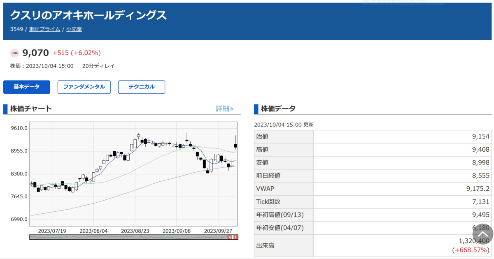Click the company name クスリのアオキホールディングス
494x259 pixels.
pyautogui.click(x=89, y=15)
